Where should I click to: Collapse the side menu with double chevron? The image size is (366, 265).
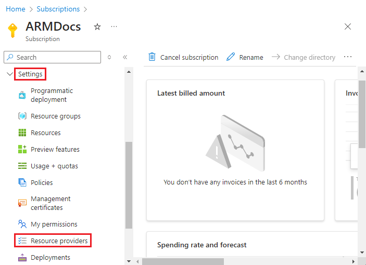[x=125, y=57]
